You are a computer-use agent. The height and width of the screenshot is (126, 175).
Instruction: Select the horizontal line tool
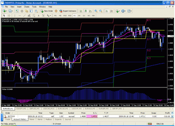tap(20, 16)
